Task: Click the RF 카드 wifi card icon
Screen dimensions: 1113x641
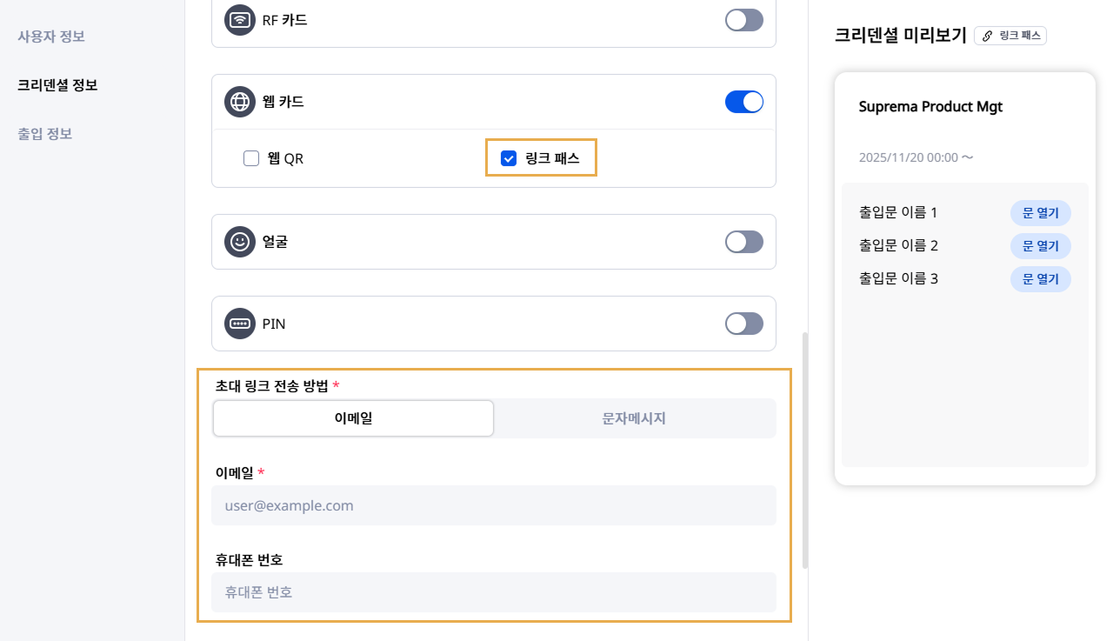Action: coord(240,20)
